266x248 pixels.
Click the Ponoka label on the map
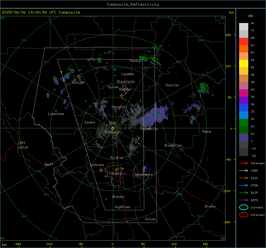point(135,61)
